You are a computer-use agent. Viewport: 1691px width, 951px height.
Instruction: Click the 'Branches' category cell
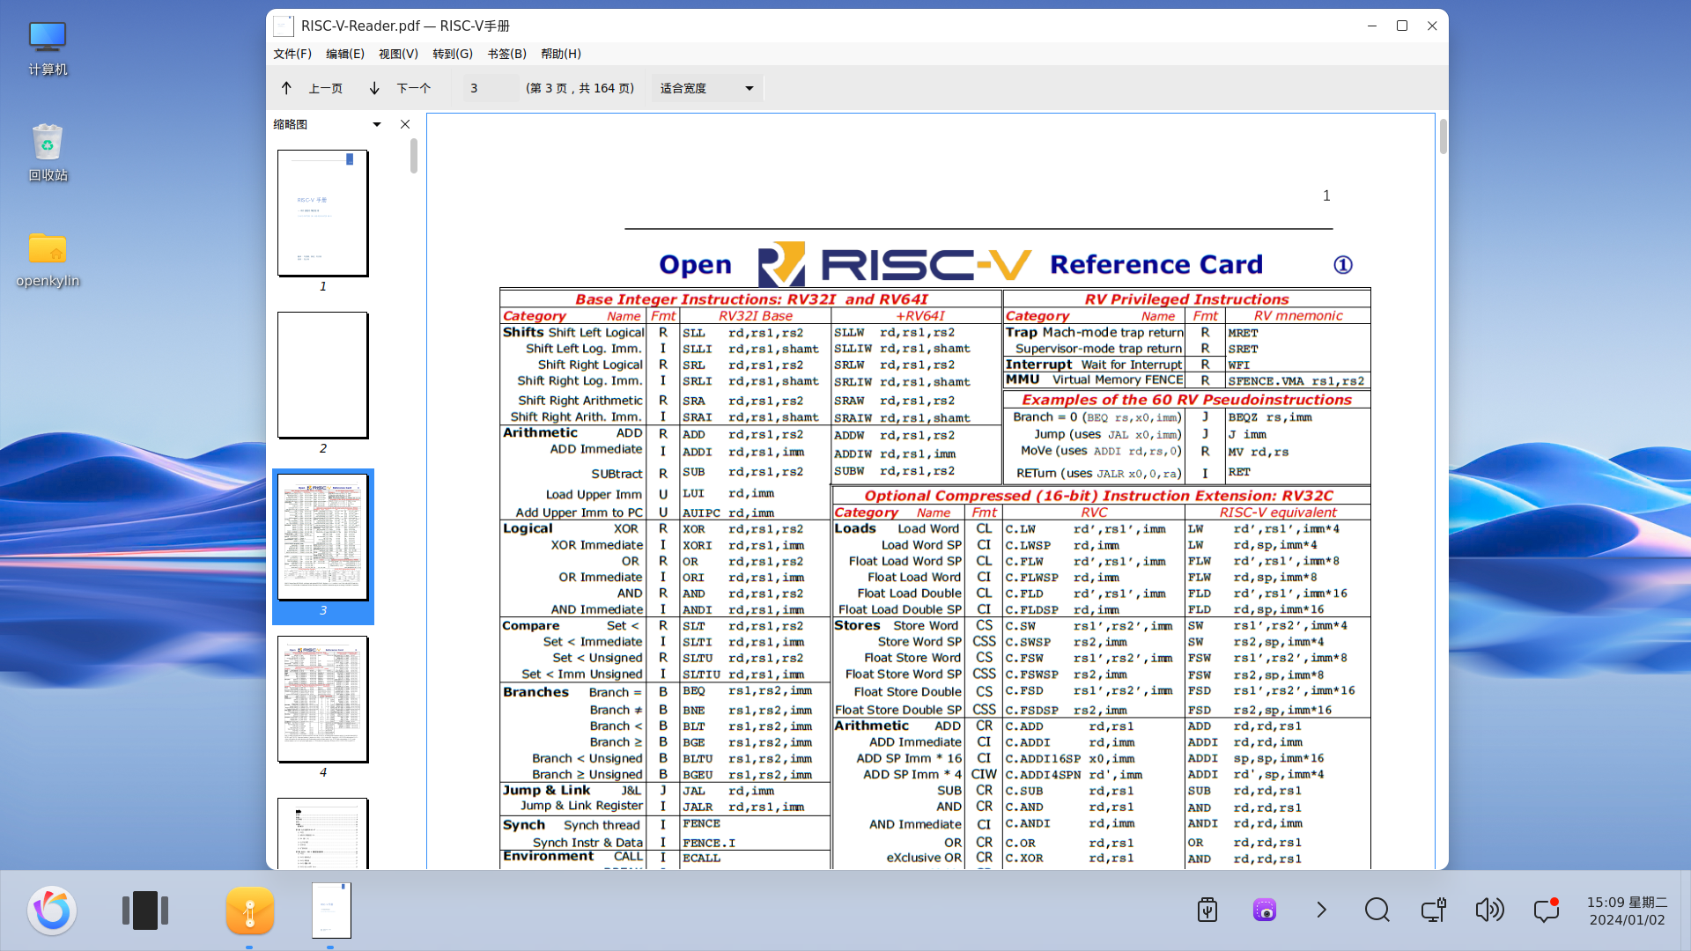point(535,692)
